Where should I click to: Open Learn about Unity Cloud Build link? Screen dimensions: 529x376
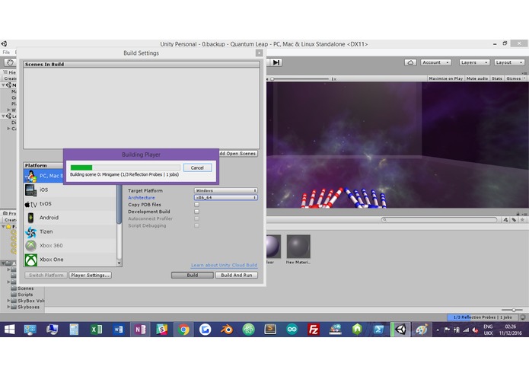[x=224, y=265]
